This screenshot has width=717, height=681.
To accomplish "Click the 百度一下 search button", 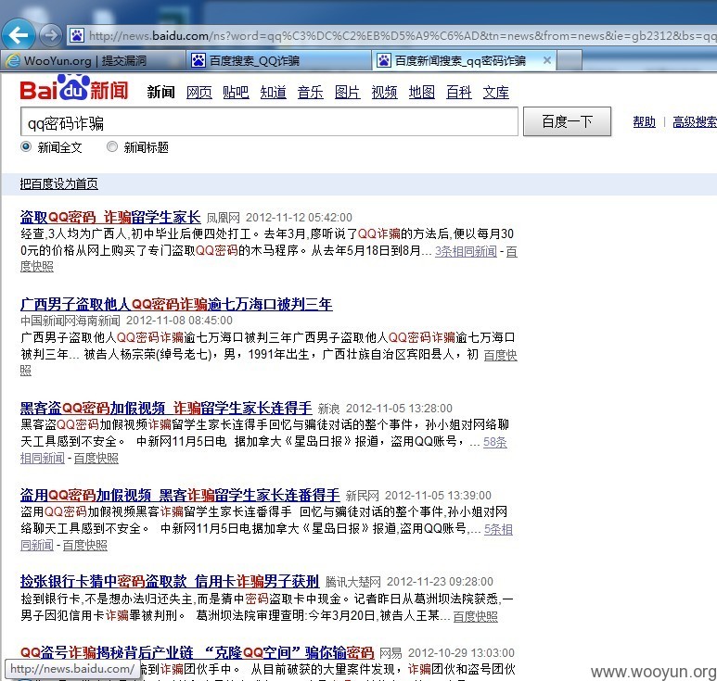I will pos(567,121).
